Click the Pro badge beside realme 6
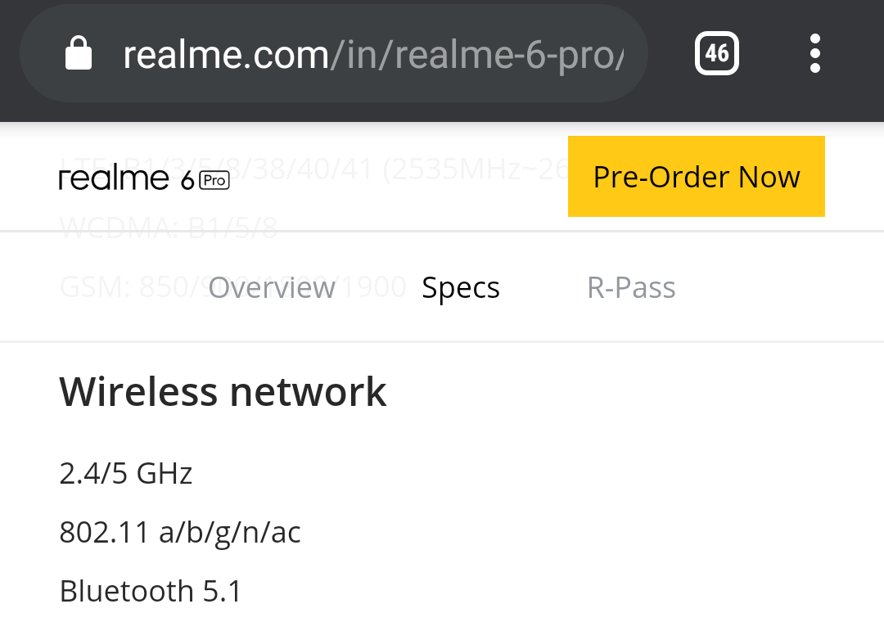The image size is (884, 631). (214, 180)
